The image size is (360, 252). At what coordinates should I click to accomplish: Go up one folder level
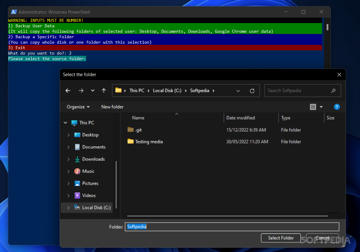tap(104, 91)
